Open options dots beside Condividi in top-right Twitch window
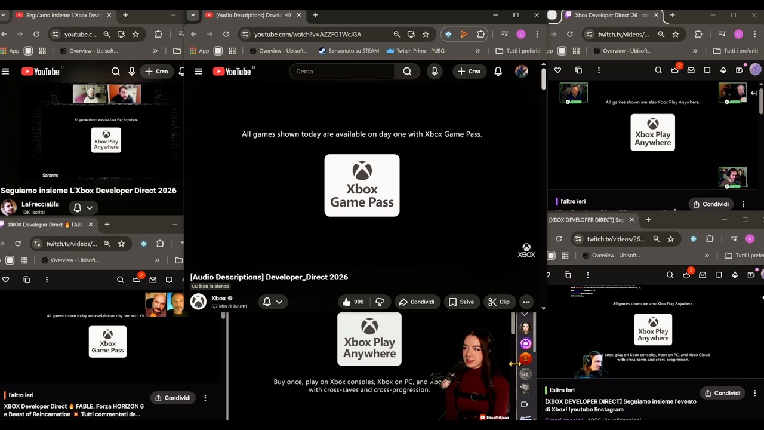The image size is (764, 430). click(x=743, y=204)
